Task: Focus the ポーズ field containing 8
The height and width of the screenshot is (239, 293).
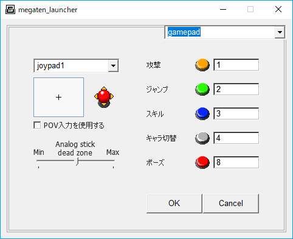Action: tap(236, 162)
